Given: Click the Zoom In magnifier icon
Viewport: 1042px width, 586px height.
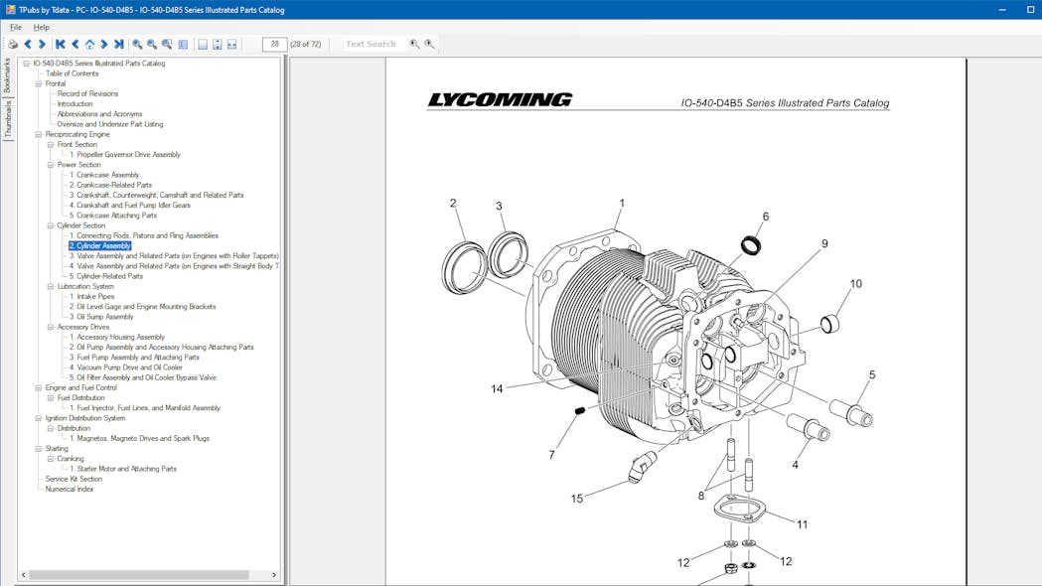Looking at the screenshot, I should 137,44.
